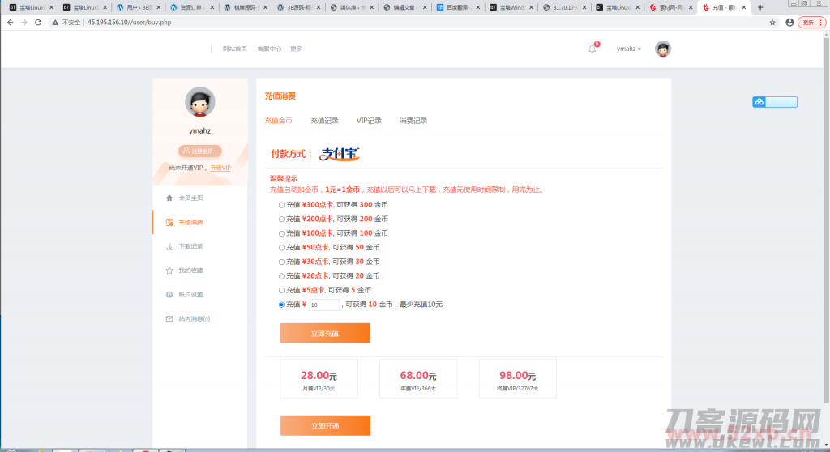Click the header user avatar icon
Viewport: 830px width, 452px height.
click(663, 49)
